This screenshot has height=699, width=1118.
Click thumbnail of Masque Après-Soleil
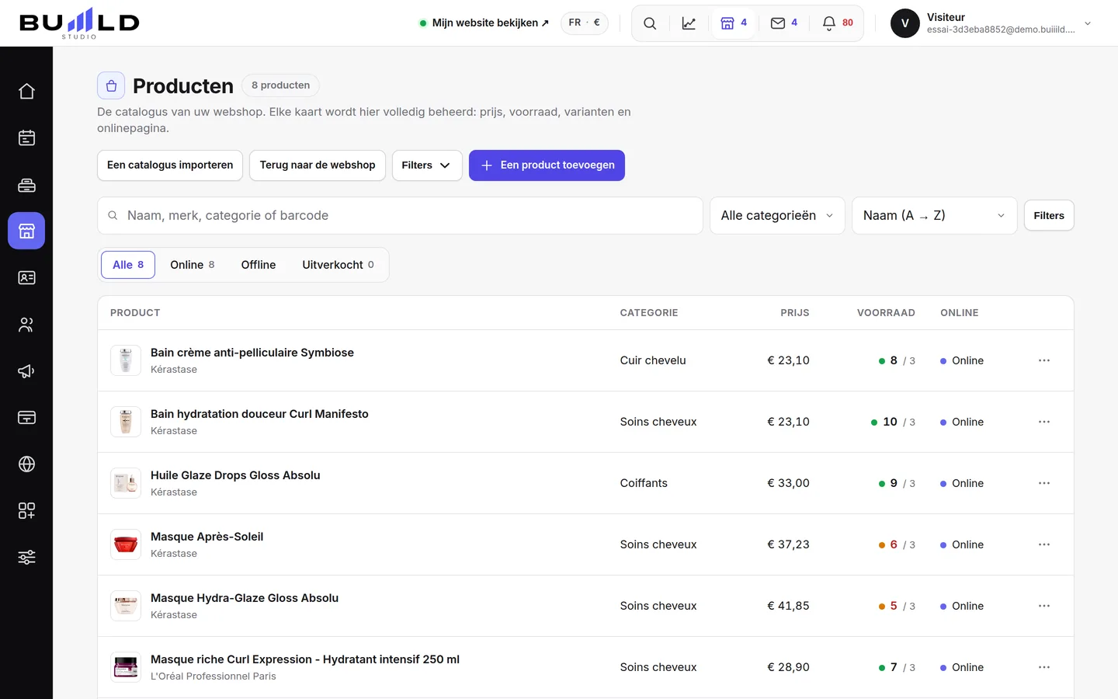pyautogui.click(x=126, y=544)
